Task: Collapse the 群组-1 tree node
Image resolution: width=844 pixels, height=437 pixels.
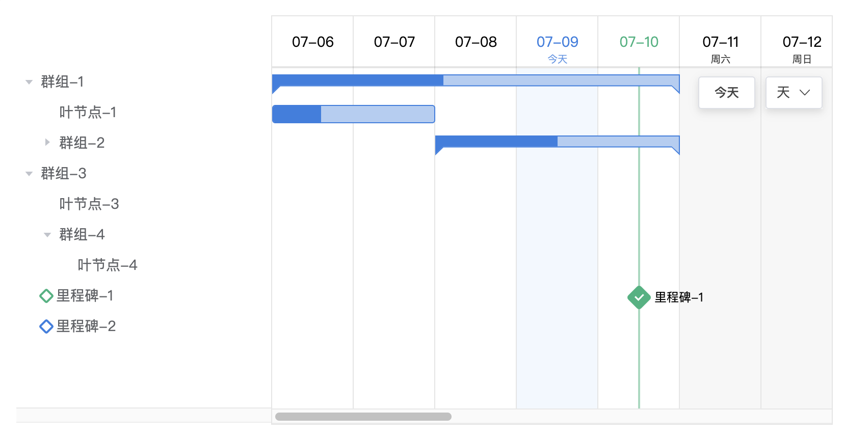Action: [x=29, y=82]
